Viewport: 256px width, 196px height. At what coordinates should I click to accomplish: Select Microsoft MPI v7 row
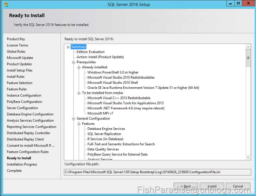[x=100, y=113]
